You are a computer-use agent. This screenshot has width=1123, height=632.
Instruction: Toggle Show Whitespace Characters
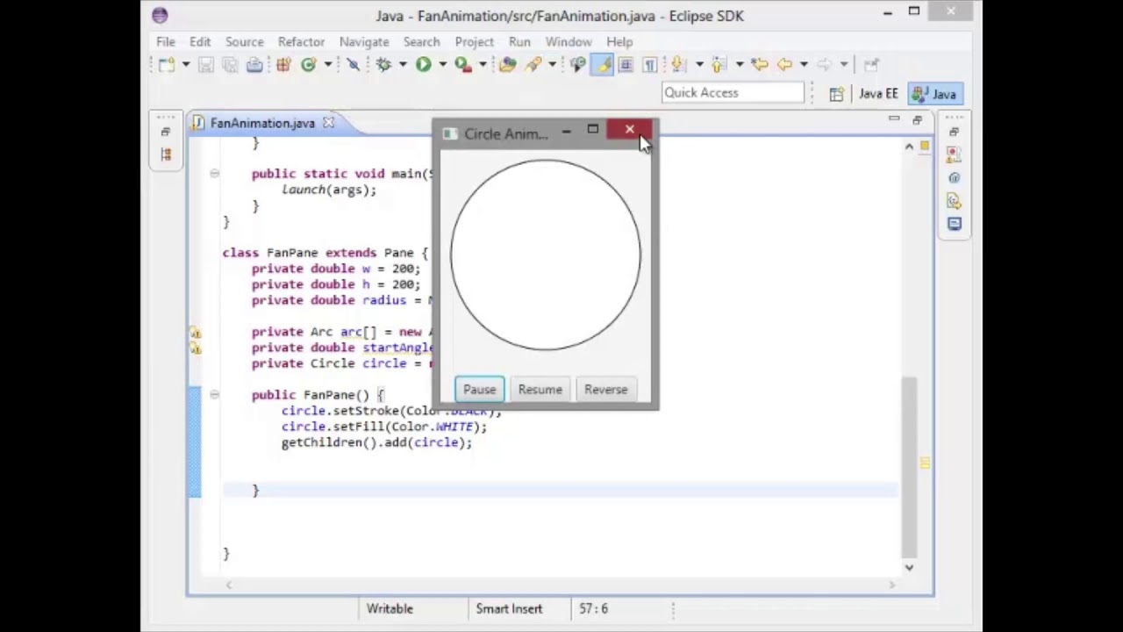[x=650, y=64]
